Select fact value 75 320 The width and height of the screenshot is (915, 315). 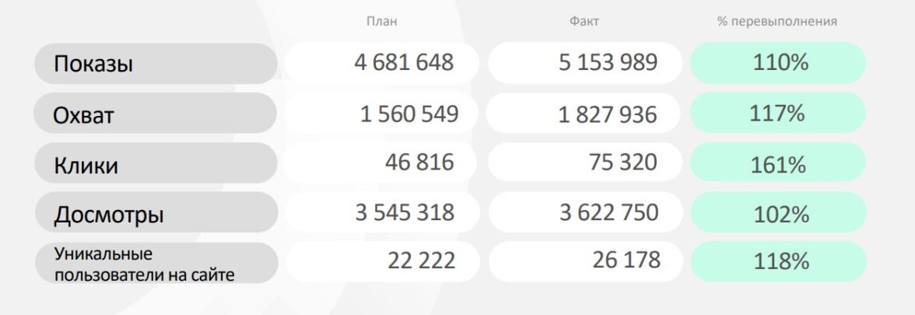[x=622, y=162]
